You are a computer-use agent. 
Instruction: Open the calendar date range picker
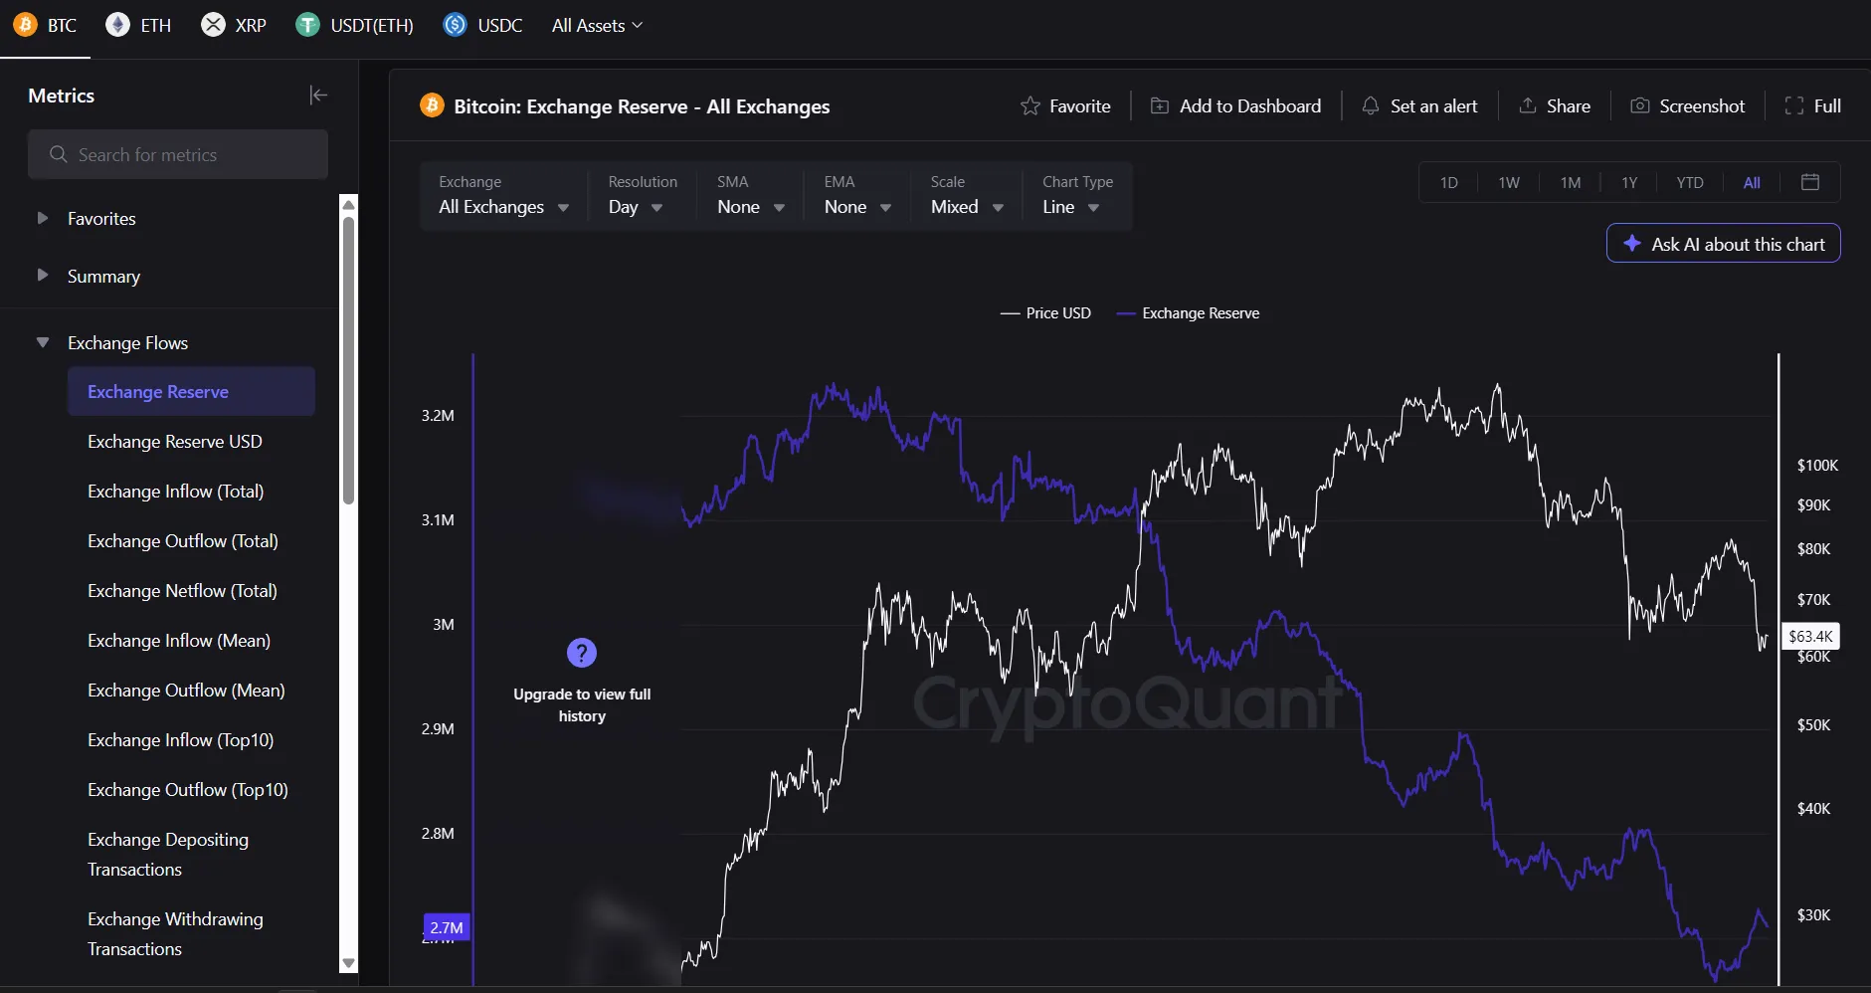tap(1810, 182)
